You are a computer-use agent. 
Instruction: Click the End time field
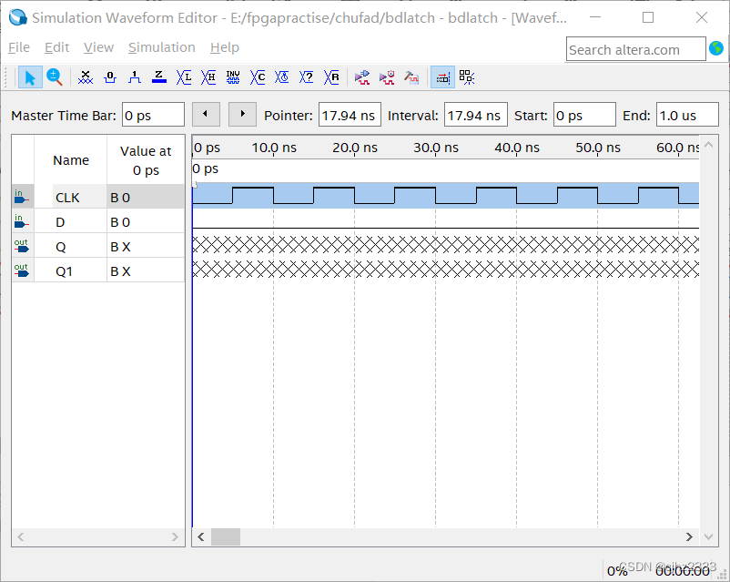pyautogui.click(x=687, y=115)
